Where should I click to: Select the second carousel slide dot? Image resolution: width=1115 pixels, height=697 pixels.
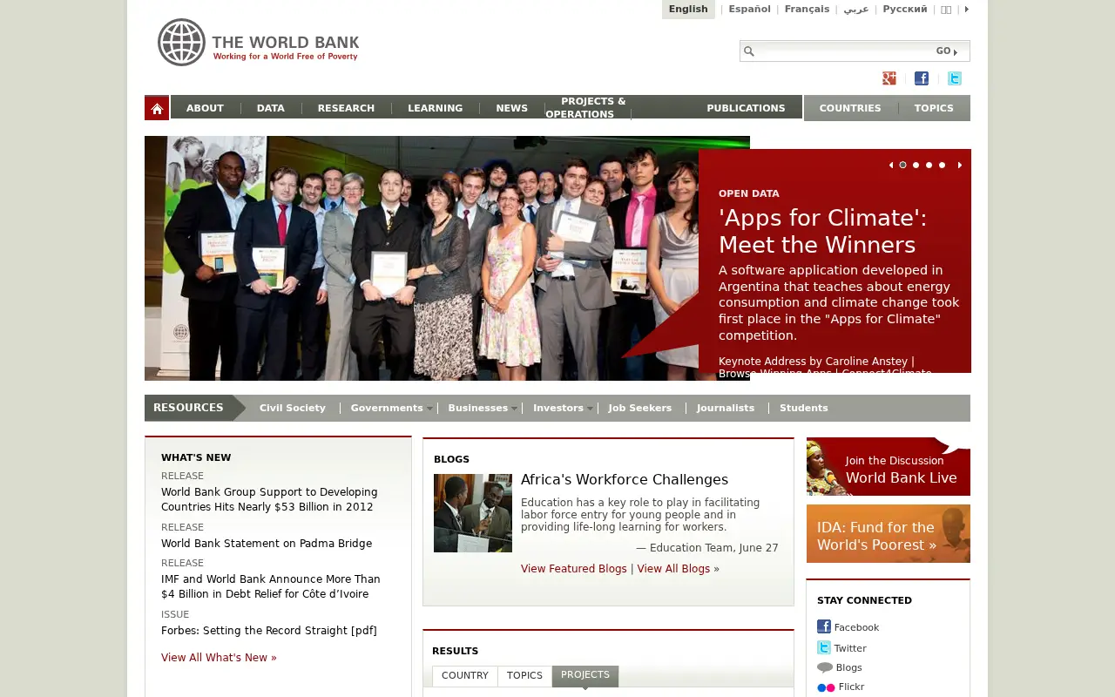click(x=916, y=165)
